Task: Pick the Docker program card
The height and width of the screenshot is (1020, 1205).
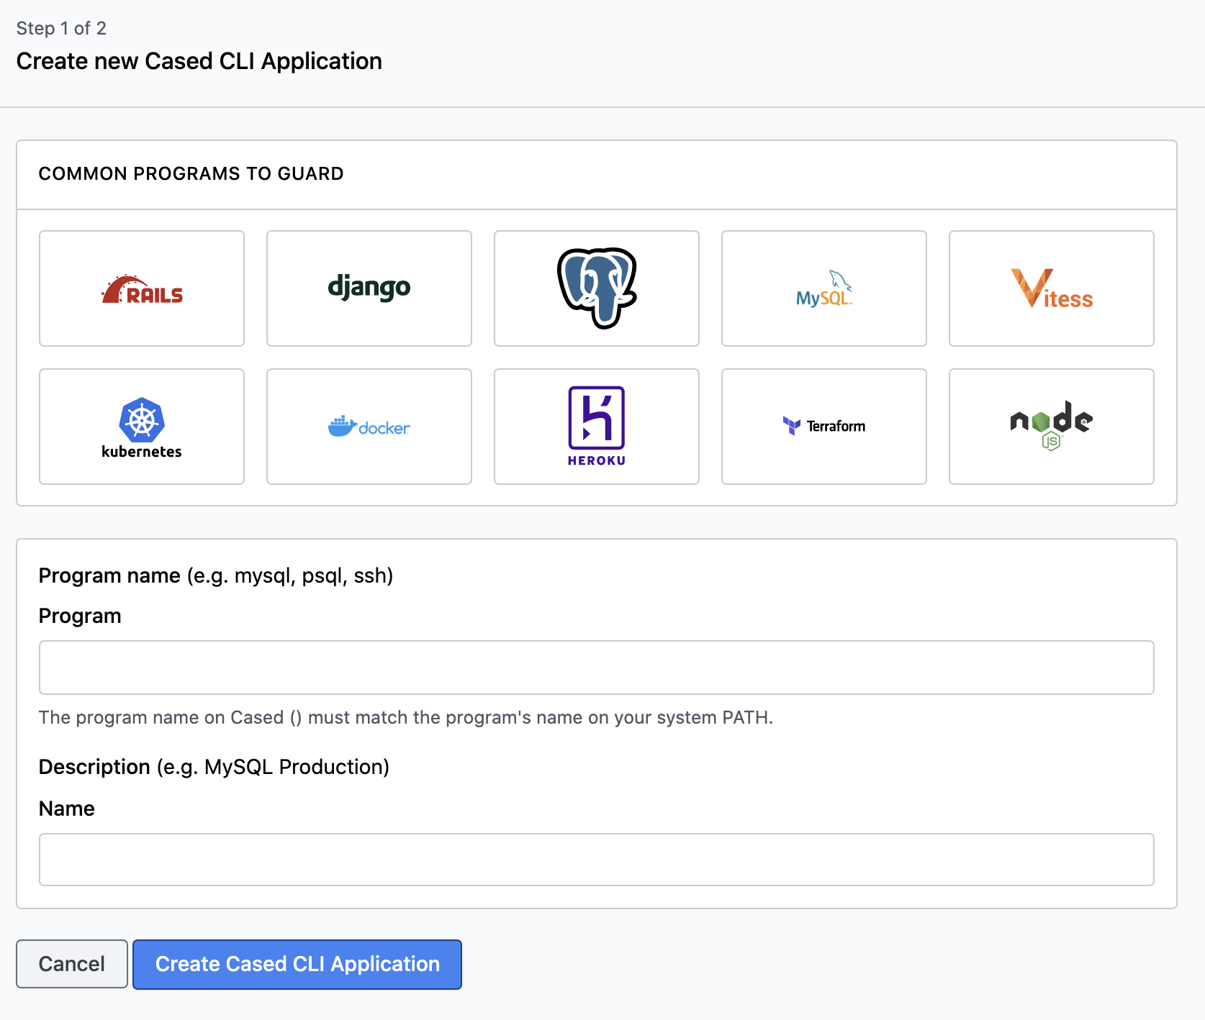Action: pyautogui.click(x=369, y=427)
